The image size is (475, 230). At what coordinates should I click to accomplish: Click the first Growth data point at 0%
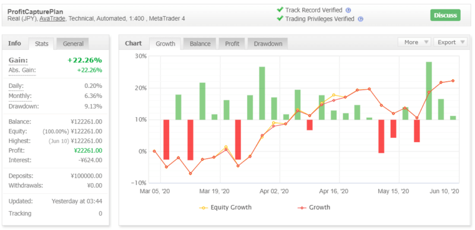(x=154, y=151)
